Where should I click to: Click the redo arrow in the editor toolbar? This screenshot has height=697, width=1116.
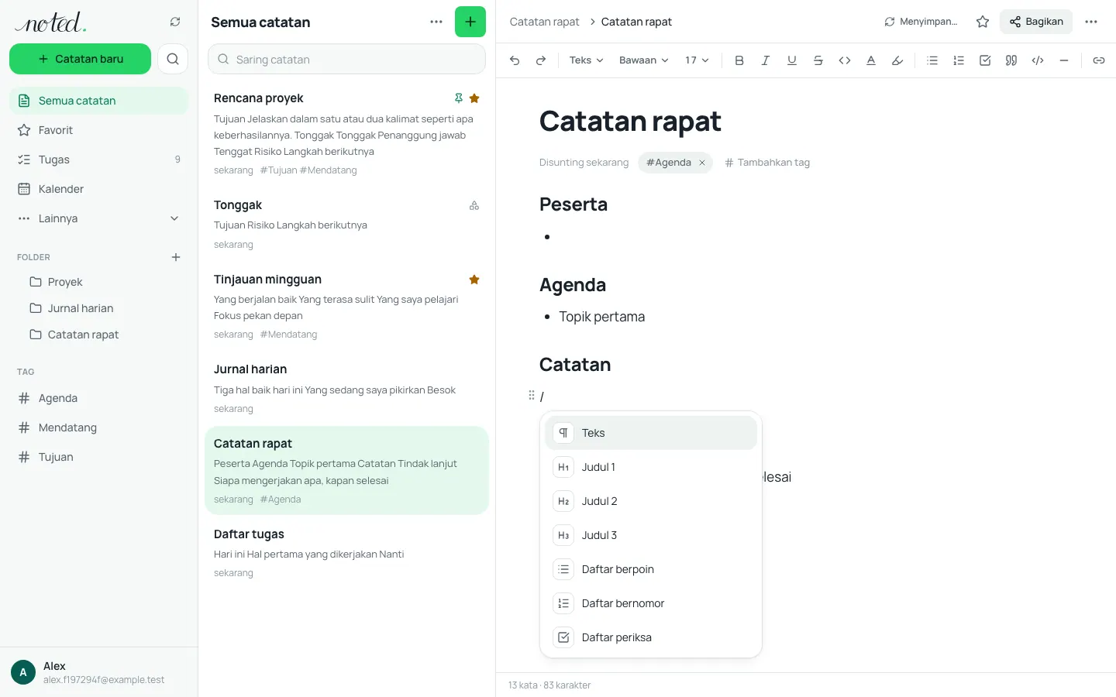(x=541, y=60)
